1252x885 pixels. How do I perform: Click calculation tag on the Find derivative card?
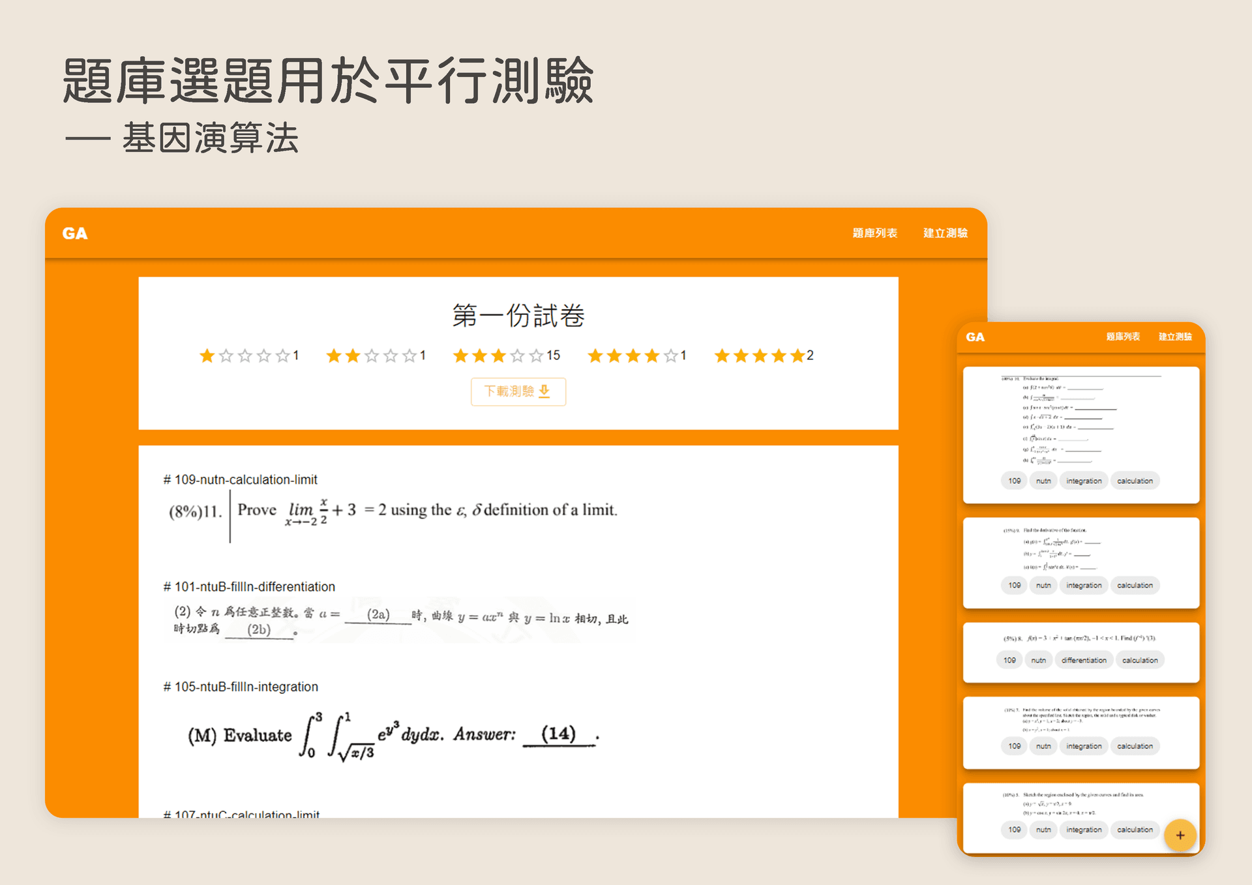click(1135, 585)
